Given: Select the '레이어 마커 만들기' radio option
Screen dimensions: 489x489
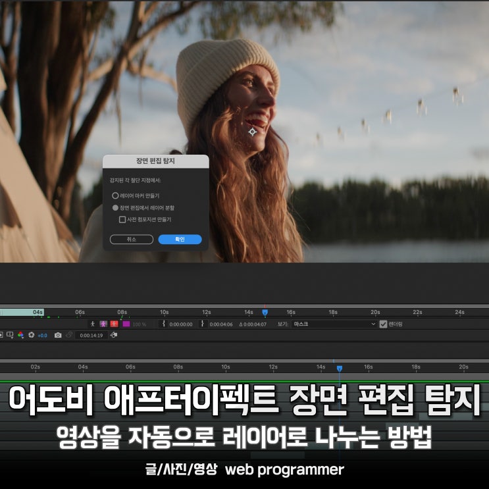Looking at the screenshot, I should [115, 195].
